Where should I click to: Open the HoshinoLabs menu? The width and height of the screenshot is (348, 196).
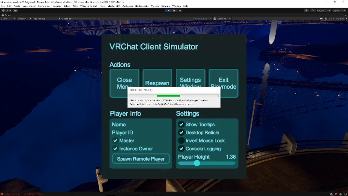tap(142, 6)
